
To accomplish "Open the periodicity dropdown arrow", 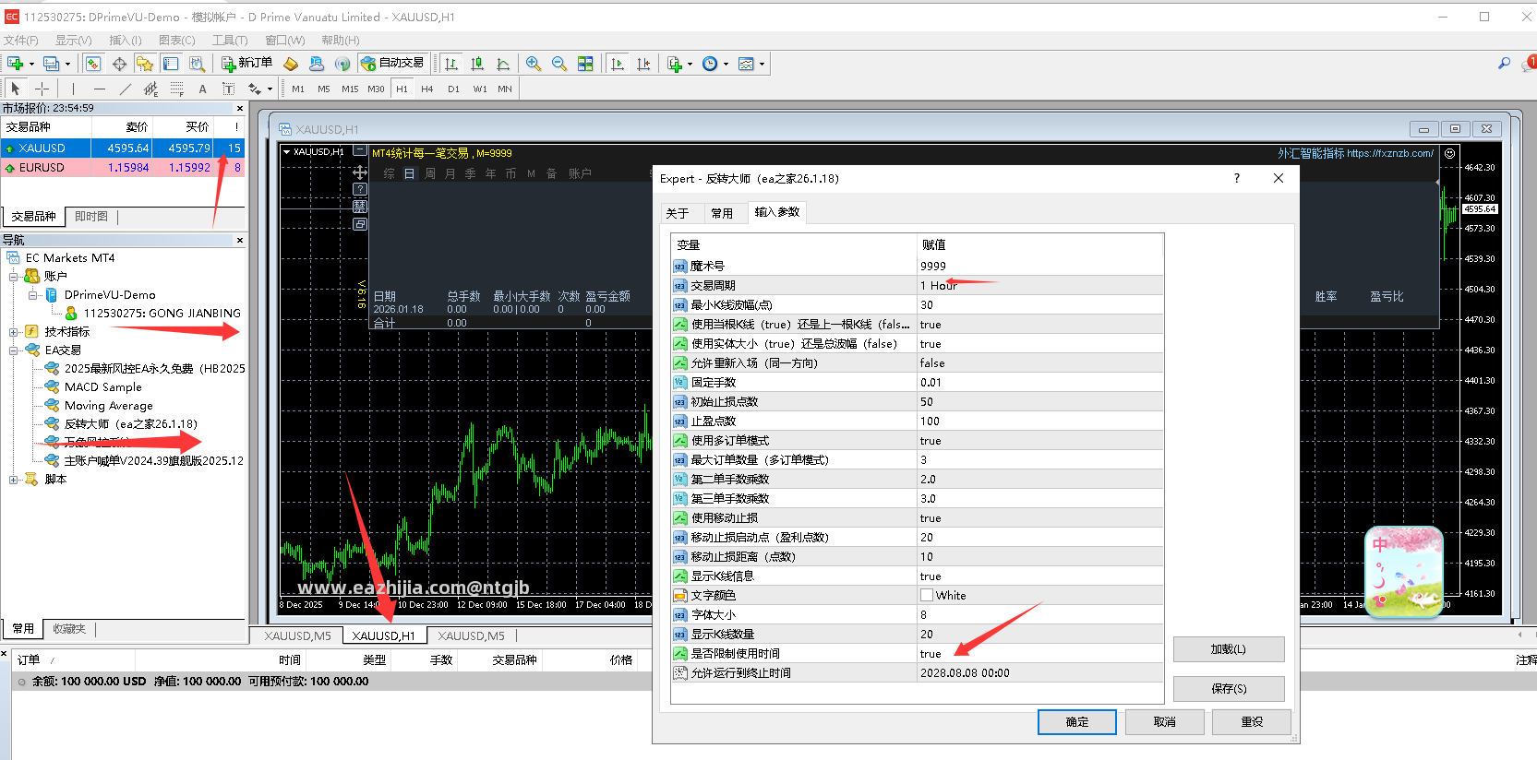I will point(726,64).
